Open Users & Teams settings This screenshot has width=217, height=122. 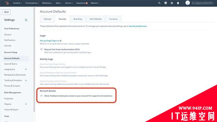click(x=11, y=64)
